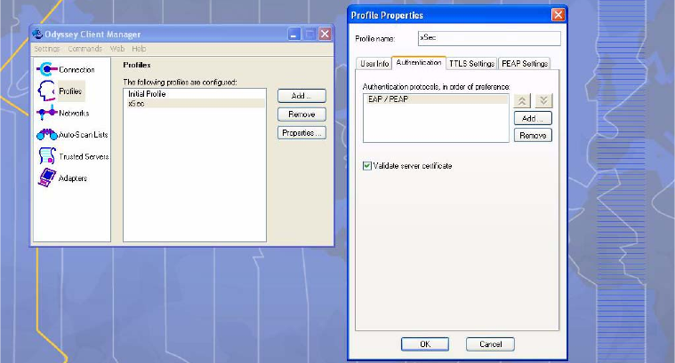
Task: Select EAP / PEAP protocol entry
Action: [436, 99]
